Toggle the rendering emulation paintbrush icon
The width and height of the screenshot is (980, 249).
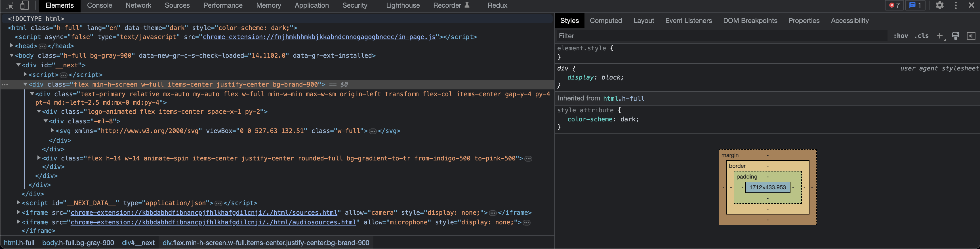coord(955,36)
